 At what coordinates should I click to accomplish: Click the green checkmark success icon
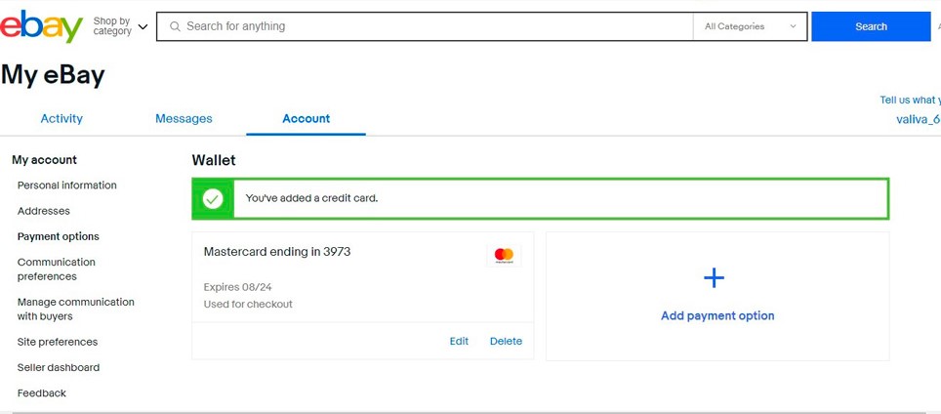click(x=213, y=198)
